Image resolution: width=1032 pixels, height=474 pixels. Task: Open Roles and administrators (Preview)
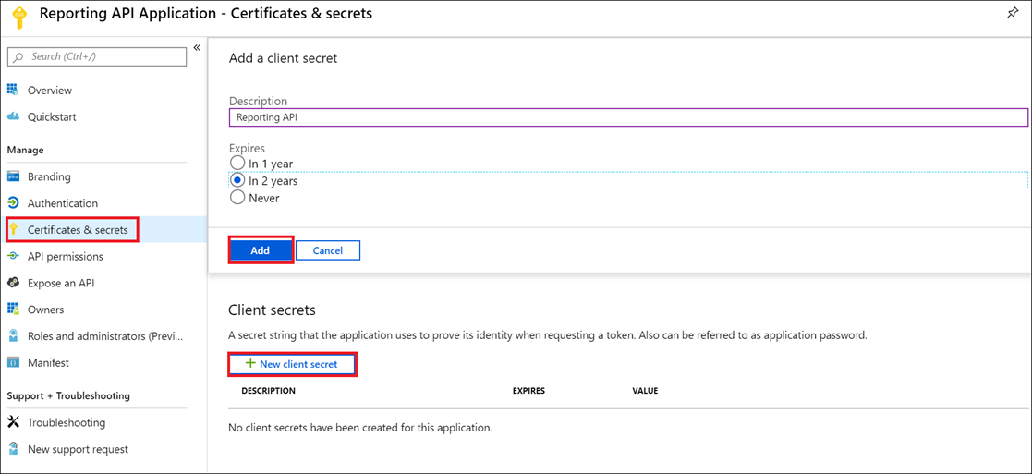(103, 335)
